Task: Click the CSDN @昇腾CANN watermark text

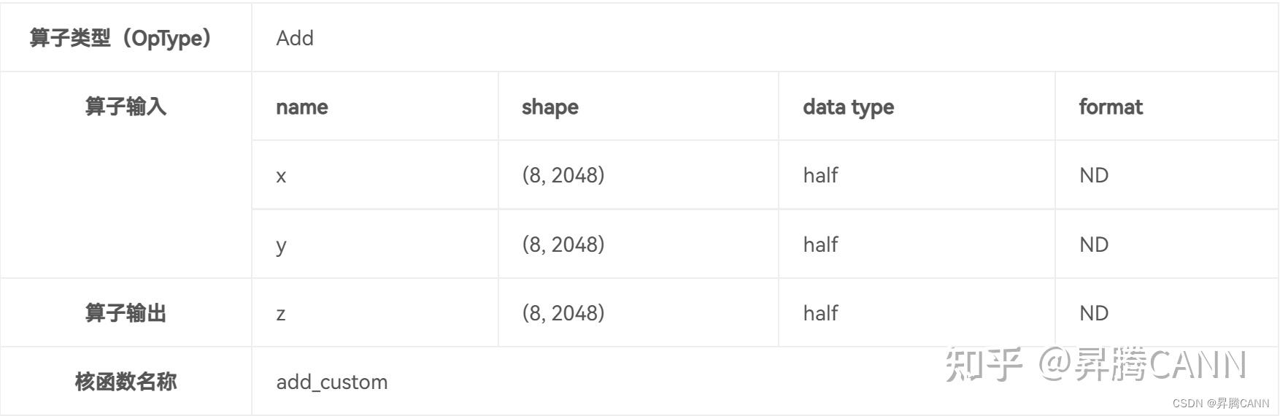Action: pyautogui.click(x=1220, y=403)
